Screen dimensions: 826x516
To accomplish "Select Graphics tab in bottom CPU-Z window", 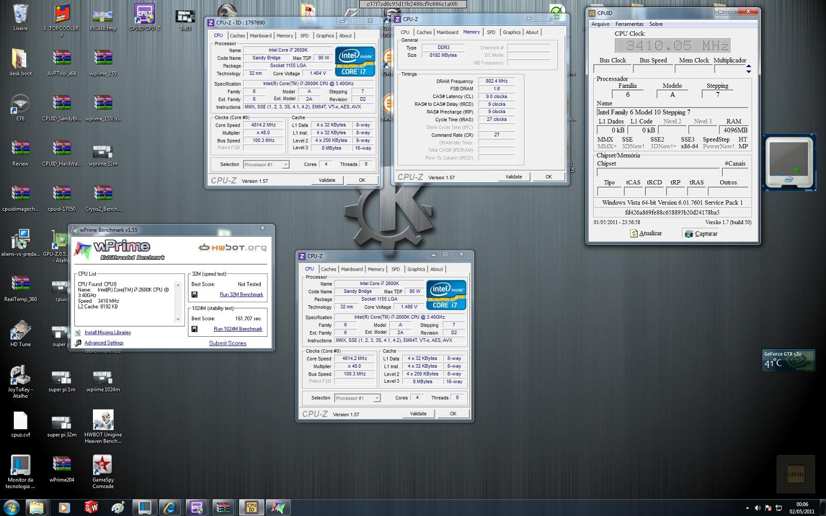I will pos(416,269).
